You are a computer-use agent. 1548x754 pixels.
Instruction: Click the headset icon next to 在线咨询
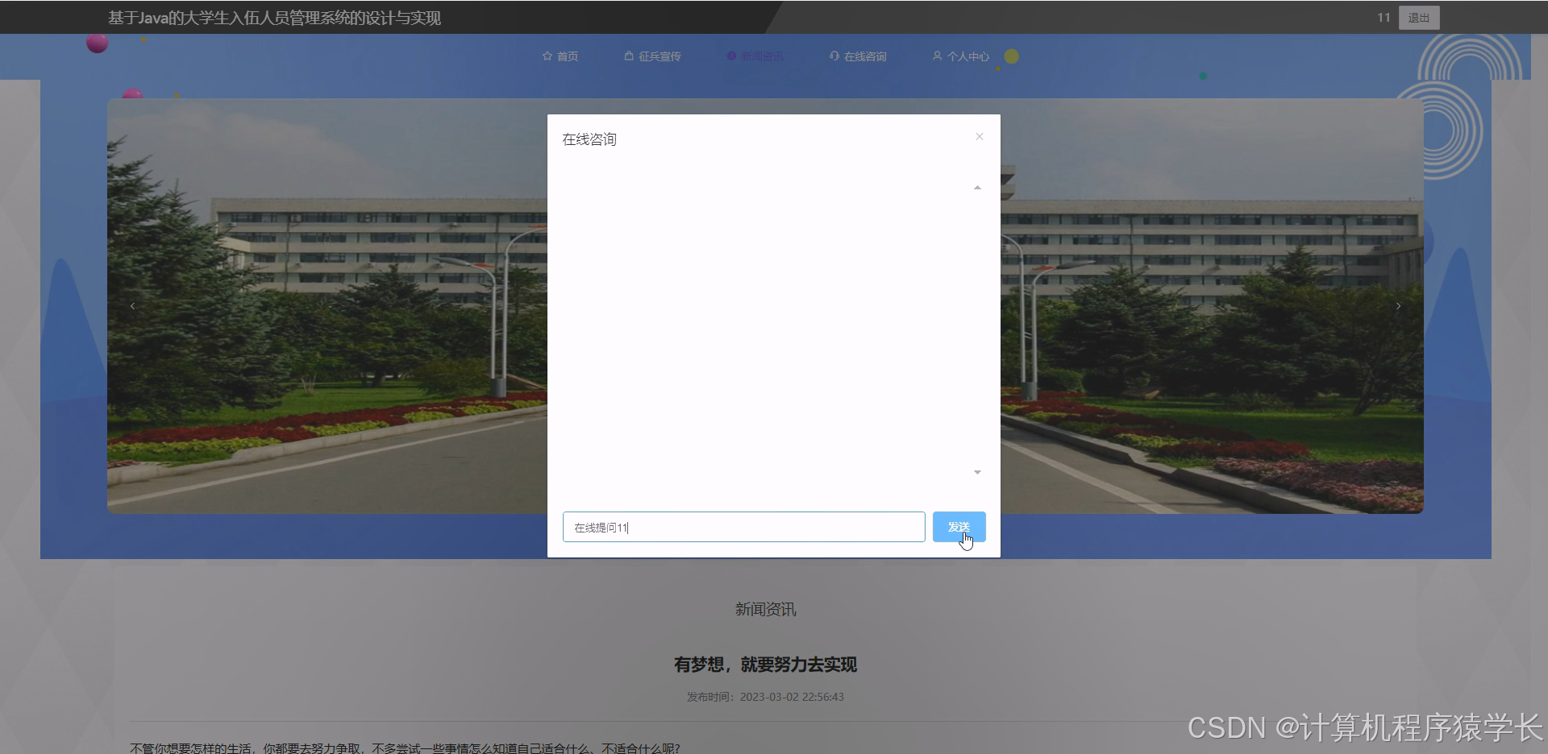click(x=834, y=56)
